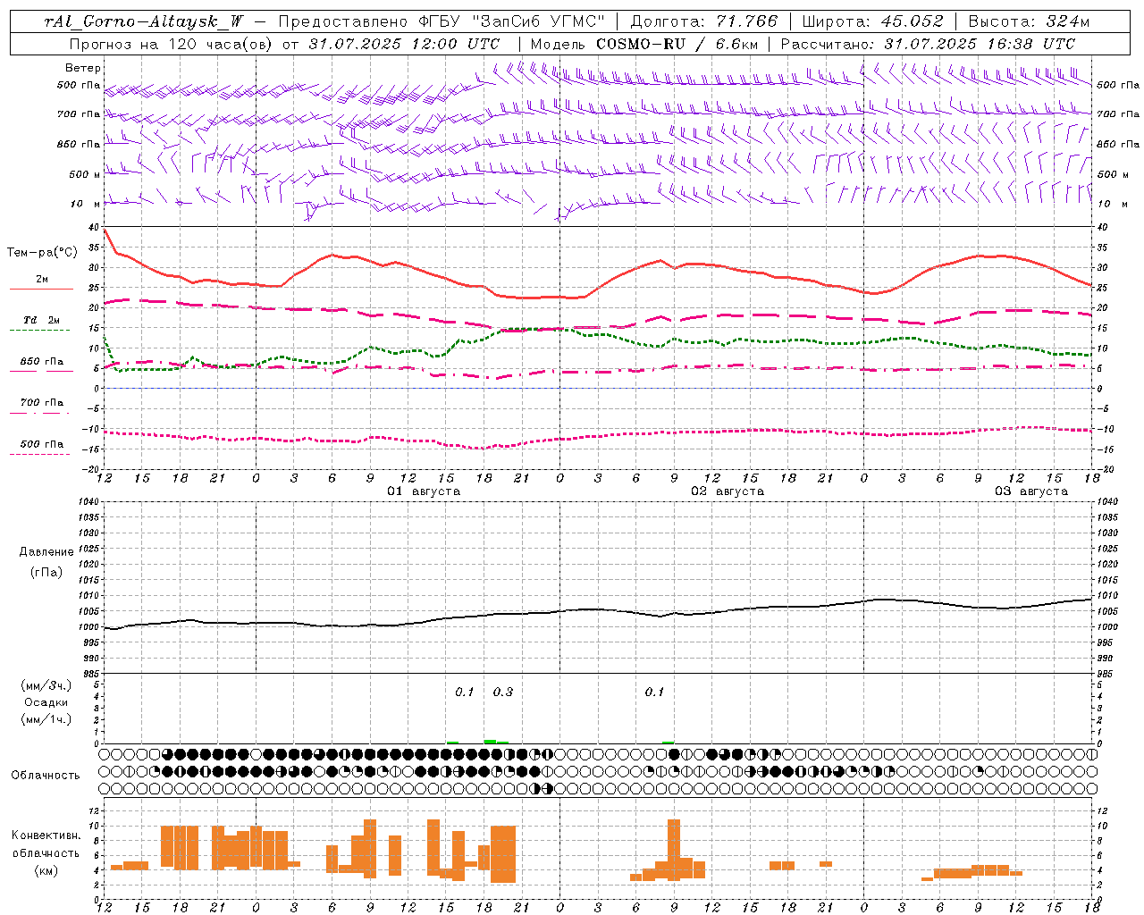
Task: Click the 500 гПа temperature legend entry
Action: tap(41, 444)
